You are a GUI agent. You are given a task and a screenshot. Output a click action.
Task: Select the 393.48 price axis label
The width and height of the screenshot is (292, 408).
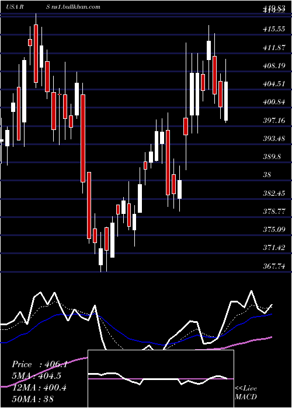coord(274,139)
